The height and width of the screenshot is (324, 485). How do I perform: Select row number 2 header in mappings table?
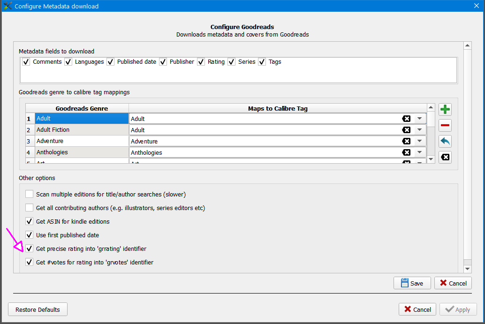coord(30,130)
